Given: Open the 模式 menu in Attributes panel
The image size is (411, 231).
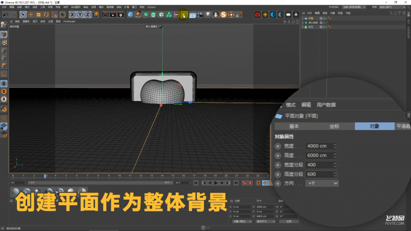Looking at the screenshot, I should [290, 105].
